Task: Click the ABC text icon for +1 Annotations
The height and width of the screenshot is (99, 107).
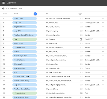Action: [81, 93]
